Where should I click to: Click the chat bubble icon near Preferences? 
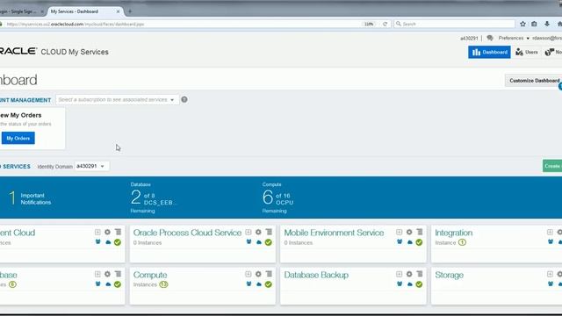[x=490, y=38]
